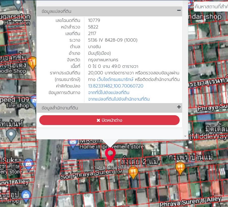Click the orange restaurant marker near noodle shop
This screenshot has width=228, height=207.
(32, 63)
